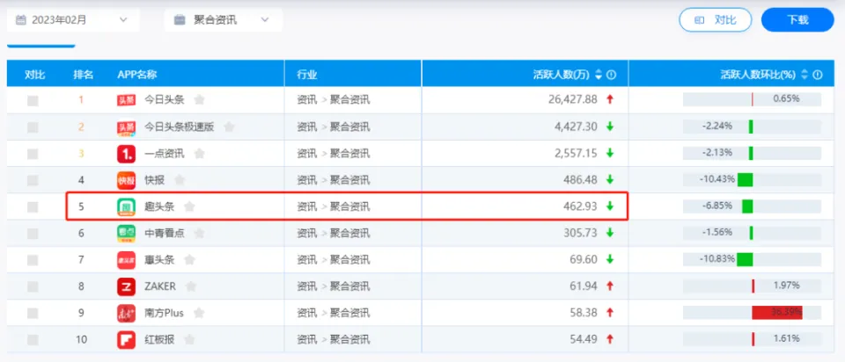The height and width of the screenshot is (362, 845).
Task: Click the 一点资讯 red app icon
Action: [x=128, y=154]
